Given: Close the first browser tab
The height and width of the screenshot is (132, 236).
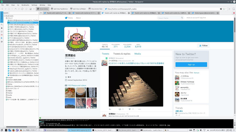Looking at the screenshot, I should point(70,13).
